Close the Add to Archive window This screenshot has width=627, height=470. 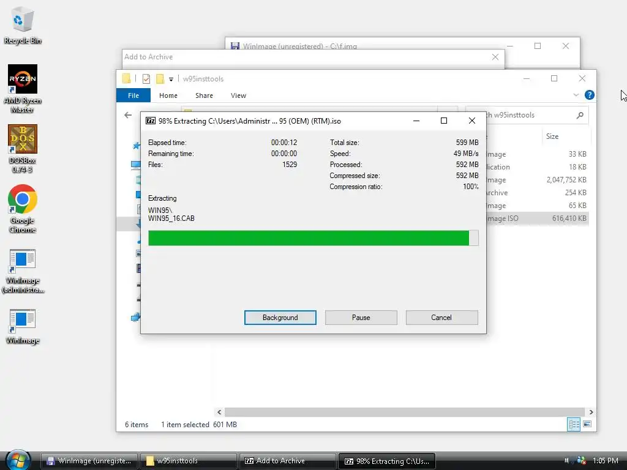coord(495,57)
